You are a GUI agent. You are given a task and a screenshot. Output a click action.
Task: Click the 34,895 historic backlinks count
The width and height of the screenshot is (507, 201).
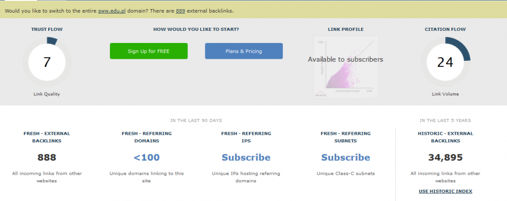coord(445,157)
